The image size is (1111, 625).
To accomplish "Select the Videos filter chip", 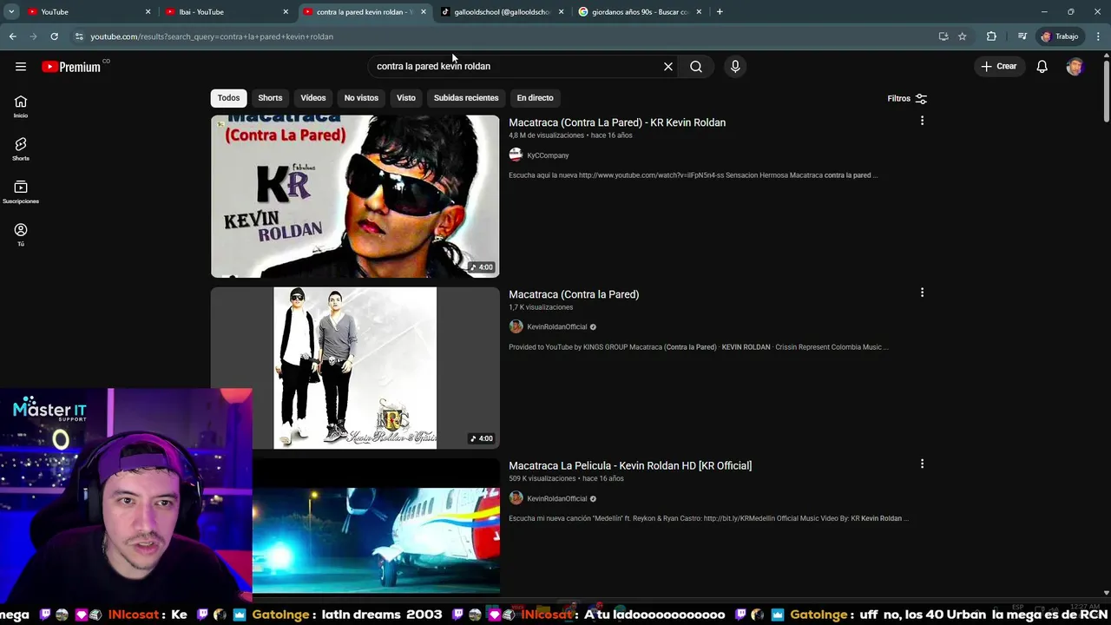I will click(x=313, y=98).
